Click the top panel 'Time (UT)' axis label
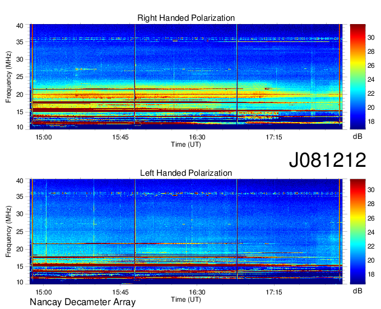 coord(186,144)
